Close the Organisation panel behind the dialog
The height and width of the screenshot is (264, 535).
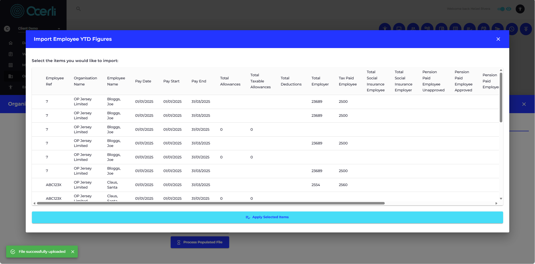tap(524, 104)
